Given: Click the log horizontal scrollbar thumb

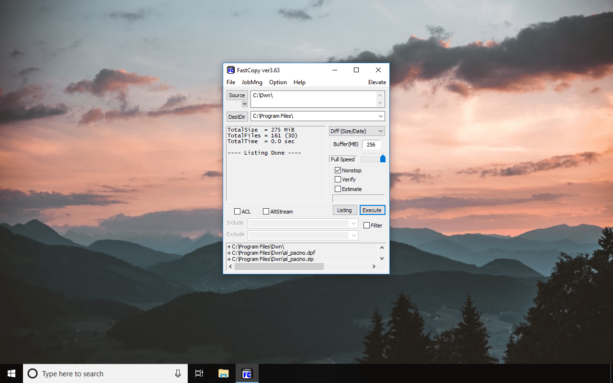Looking at the screenshot, I should [x=279, y=266].
